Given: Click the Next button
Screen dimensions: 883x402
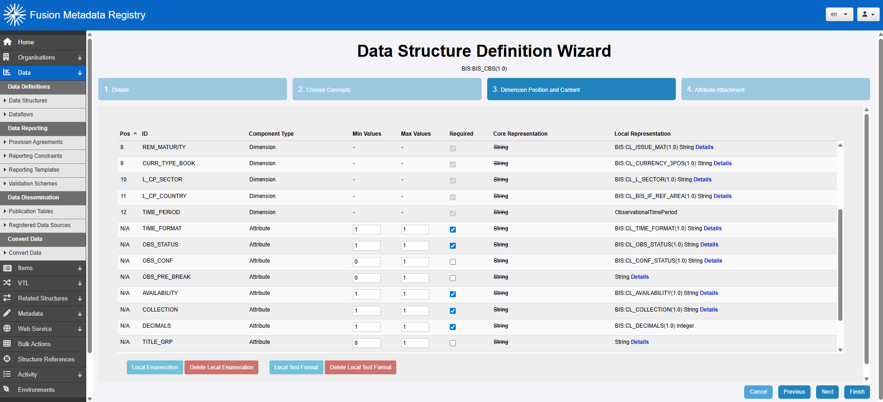Looking at the screenshot, I should (x=827, y=392).
